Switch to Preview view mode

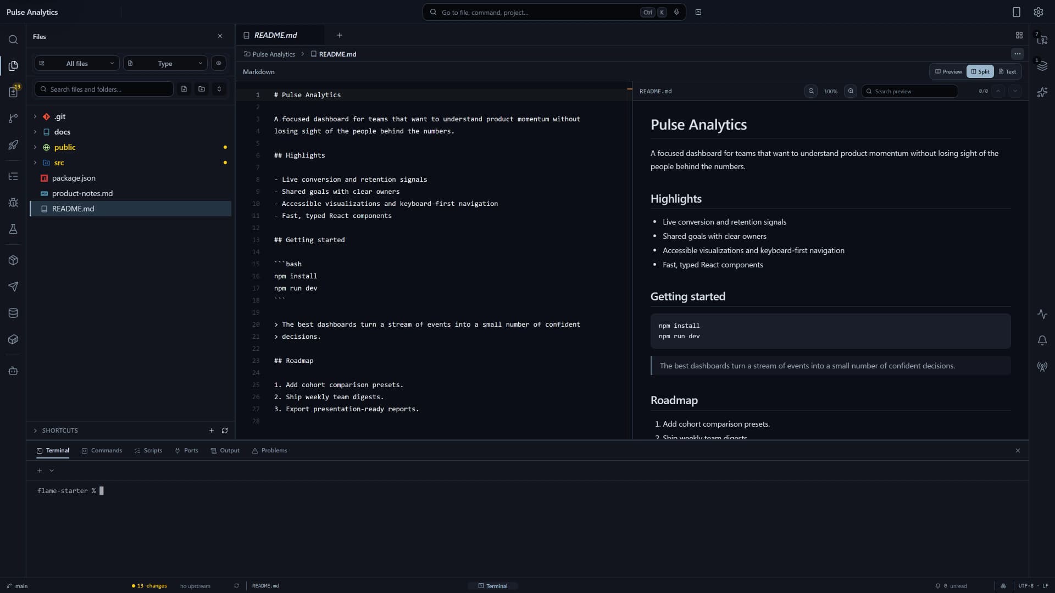948,71
